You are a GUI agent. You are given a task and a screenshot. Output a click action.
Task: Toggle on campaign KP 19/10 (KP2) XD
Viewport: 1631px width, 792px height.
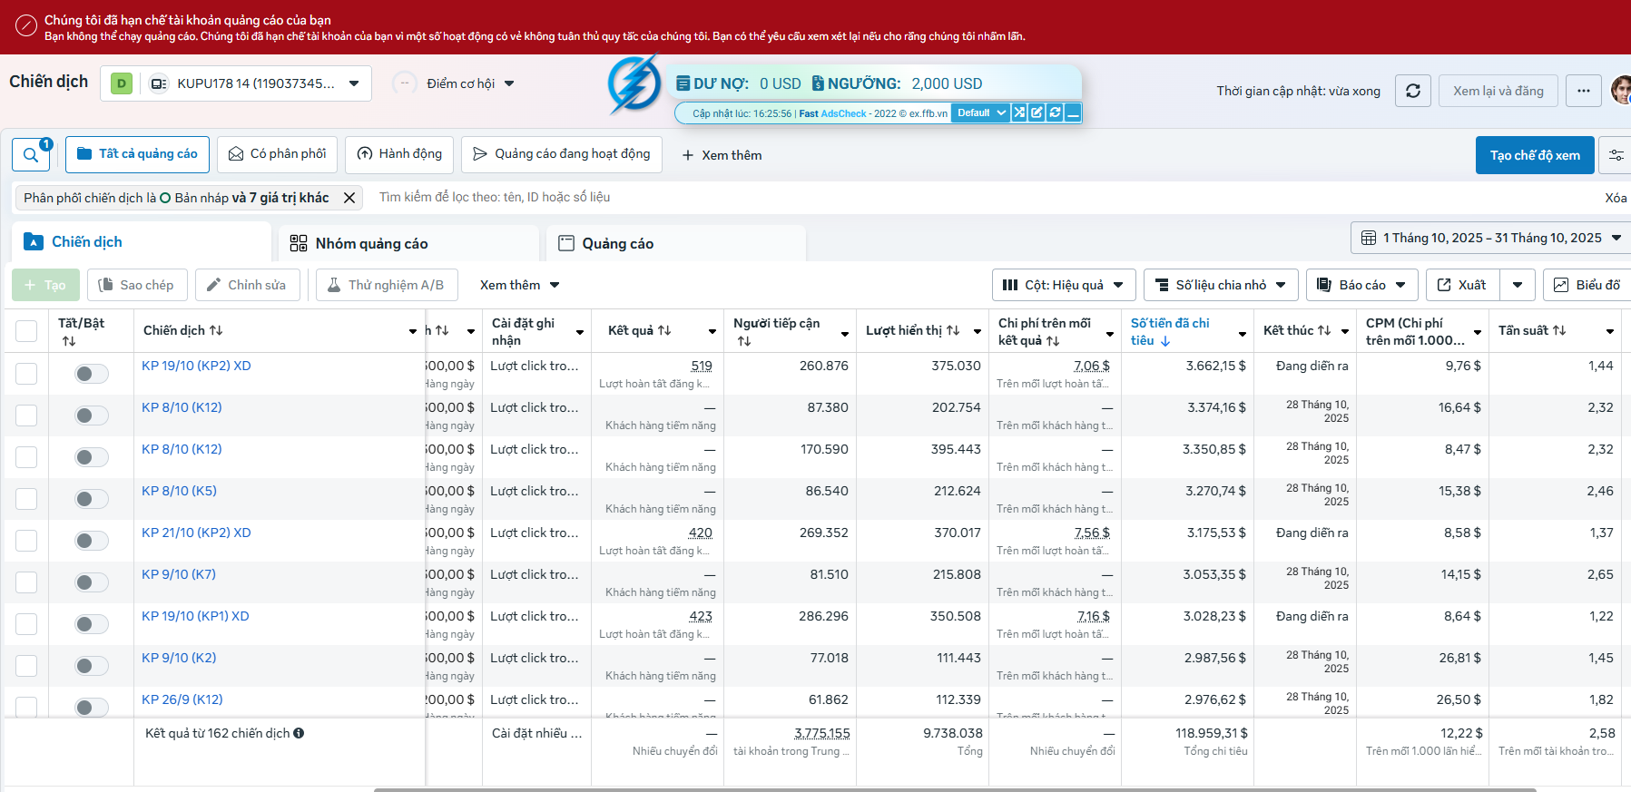click(x=92, y=374)
